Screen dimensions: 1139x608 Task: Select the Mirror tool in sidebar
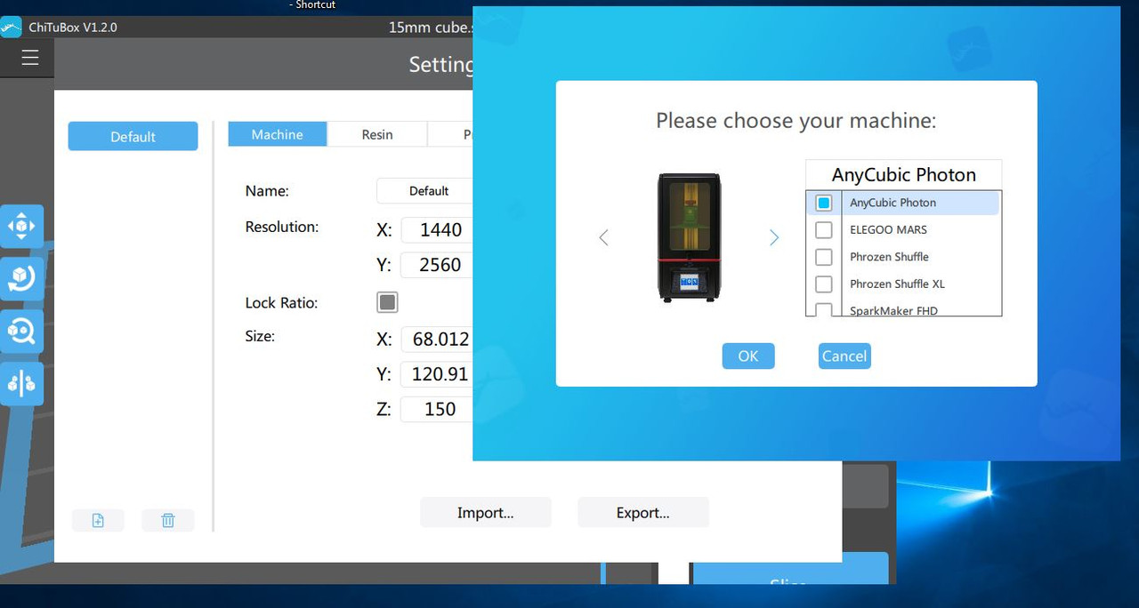coord(21,383)
